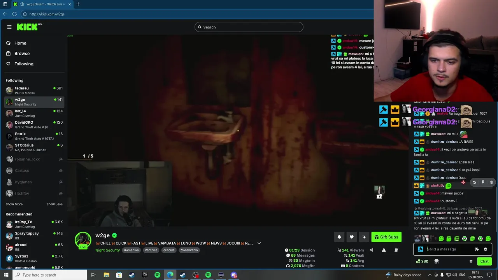The image size is (498, 280).
Task: Open Potrix's channel in Following
Action: 34,136
